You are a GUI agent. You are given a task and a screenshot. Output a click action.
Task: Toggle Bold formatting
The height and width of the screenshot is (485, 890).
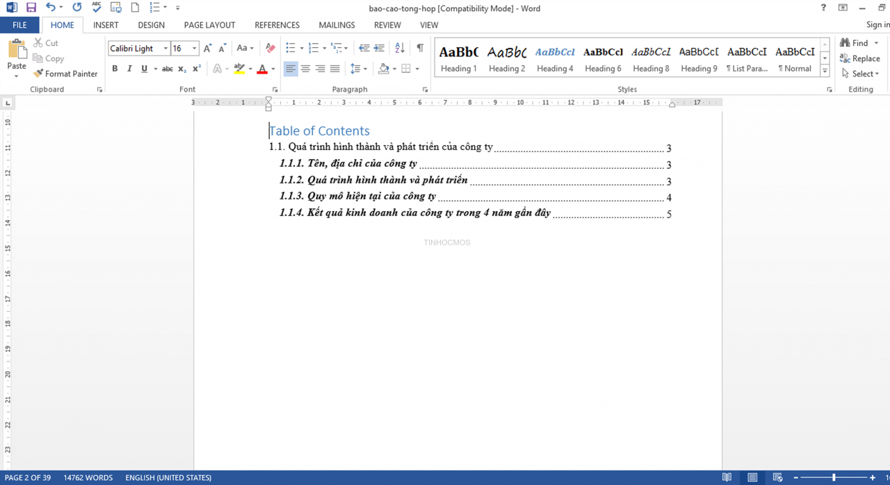click(115, 69)
